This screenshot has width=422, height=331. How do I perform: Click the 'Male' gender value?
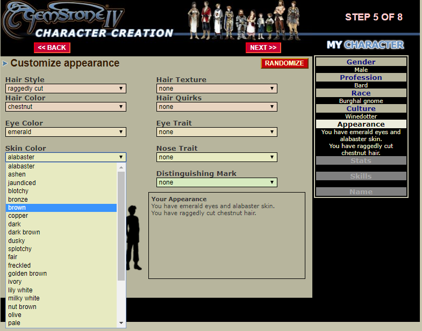[361, 70]
